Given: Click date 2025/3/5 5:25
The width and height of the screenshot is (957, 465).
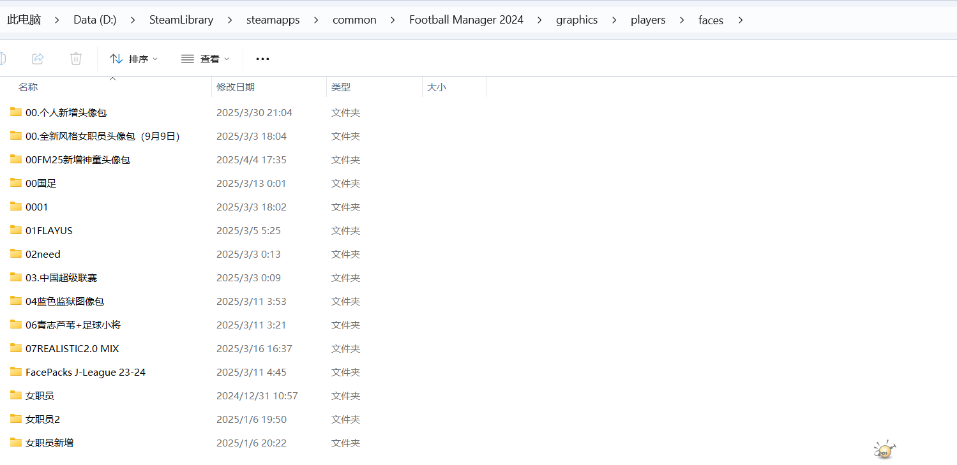Looking at the screenshot, I should [248, 230].
